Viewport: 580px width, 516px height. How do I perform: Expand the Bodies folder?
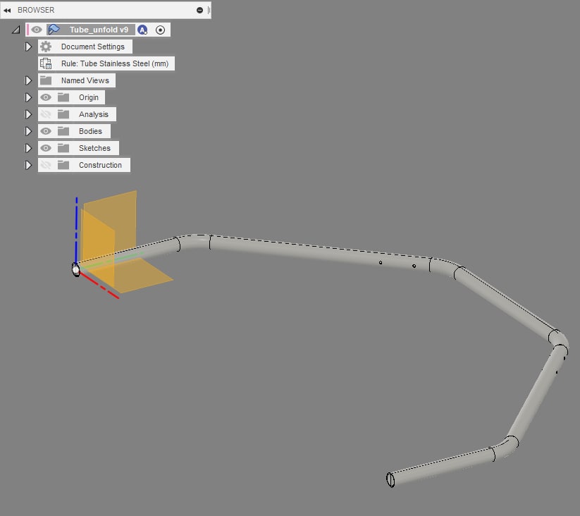coord(28,131)
